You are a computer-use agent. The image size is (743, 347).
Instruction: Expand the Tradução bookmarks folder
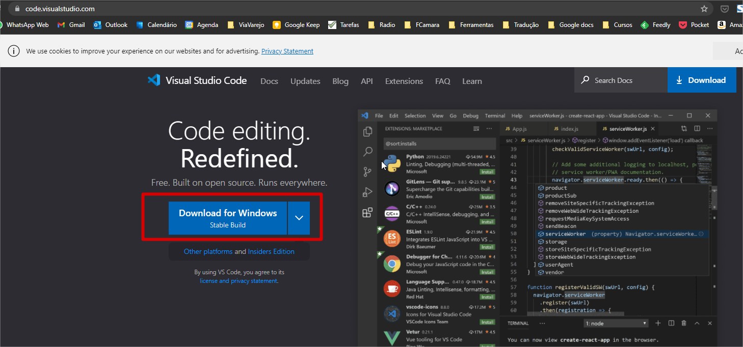point(520,24)
